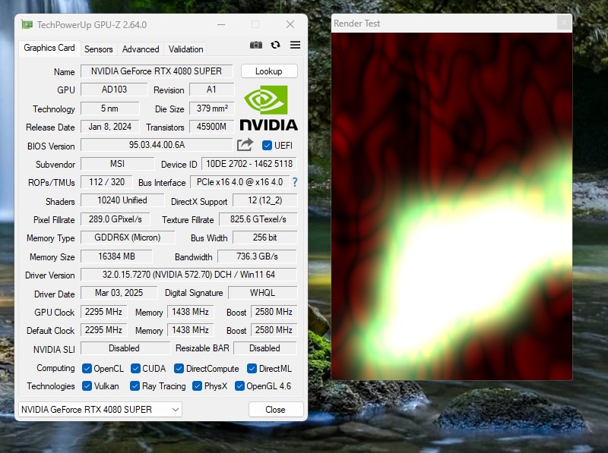This screenshot has height=453, width=608.
Task: Click the Memory Type GDDR6X (Micron) field
Action: (x=128, y=238)
